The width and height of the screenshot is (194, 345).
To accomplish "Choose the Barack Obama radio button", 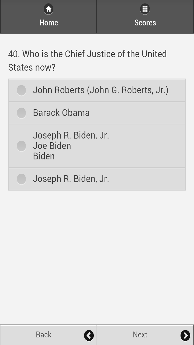I will click(21, 113).
